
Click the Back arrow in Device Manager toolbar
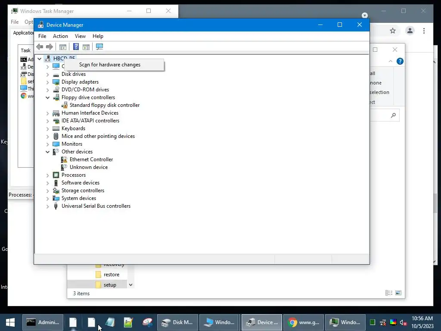point(40,47)
